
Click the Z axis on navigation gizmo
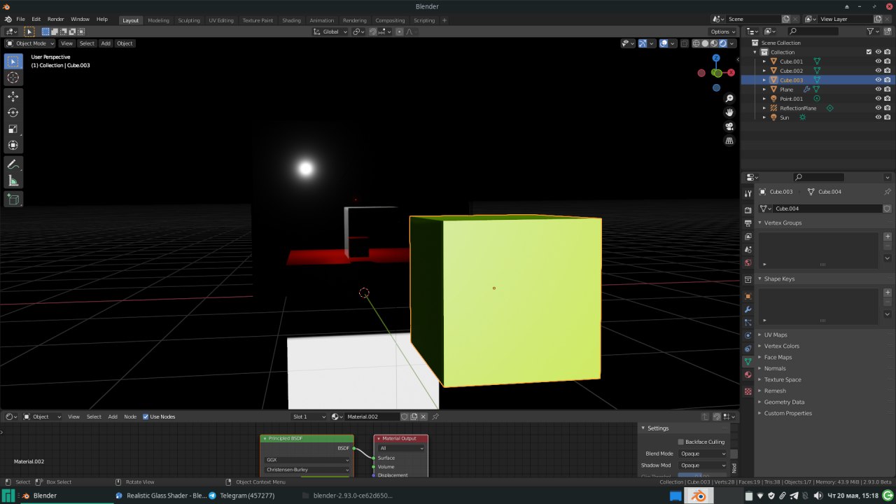[715, 58]
